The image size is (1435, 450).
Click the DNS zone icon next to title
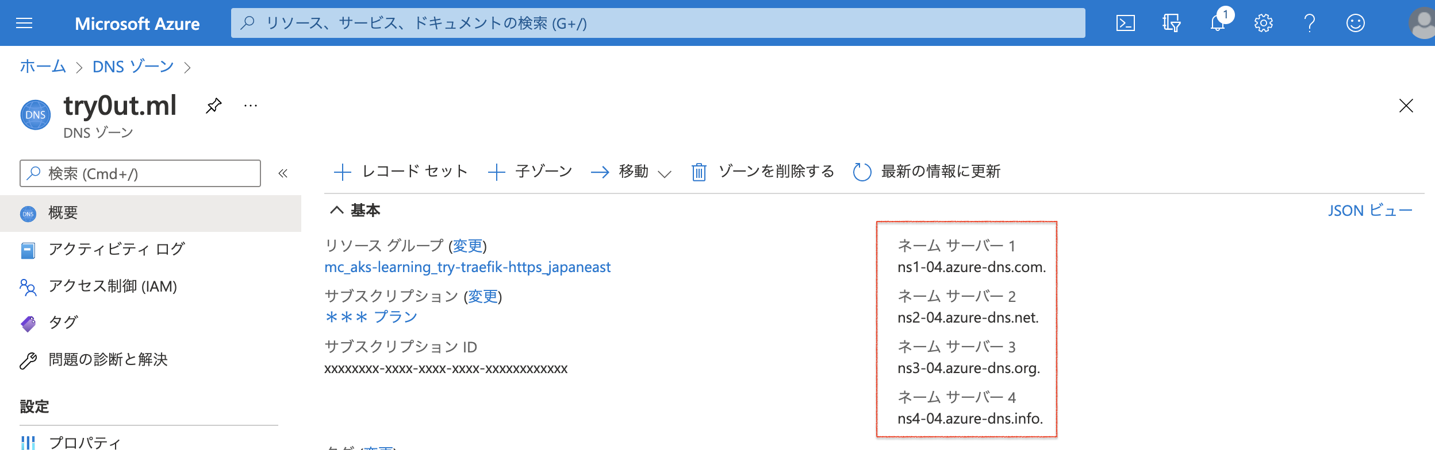coord(36,115)
